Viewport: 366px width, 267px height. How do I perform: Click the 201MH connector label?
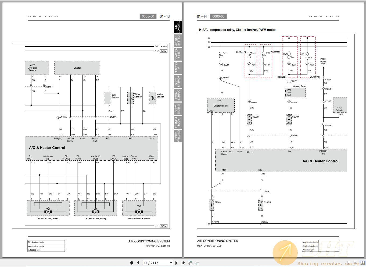pyautogui.click(x=49, y=87)
